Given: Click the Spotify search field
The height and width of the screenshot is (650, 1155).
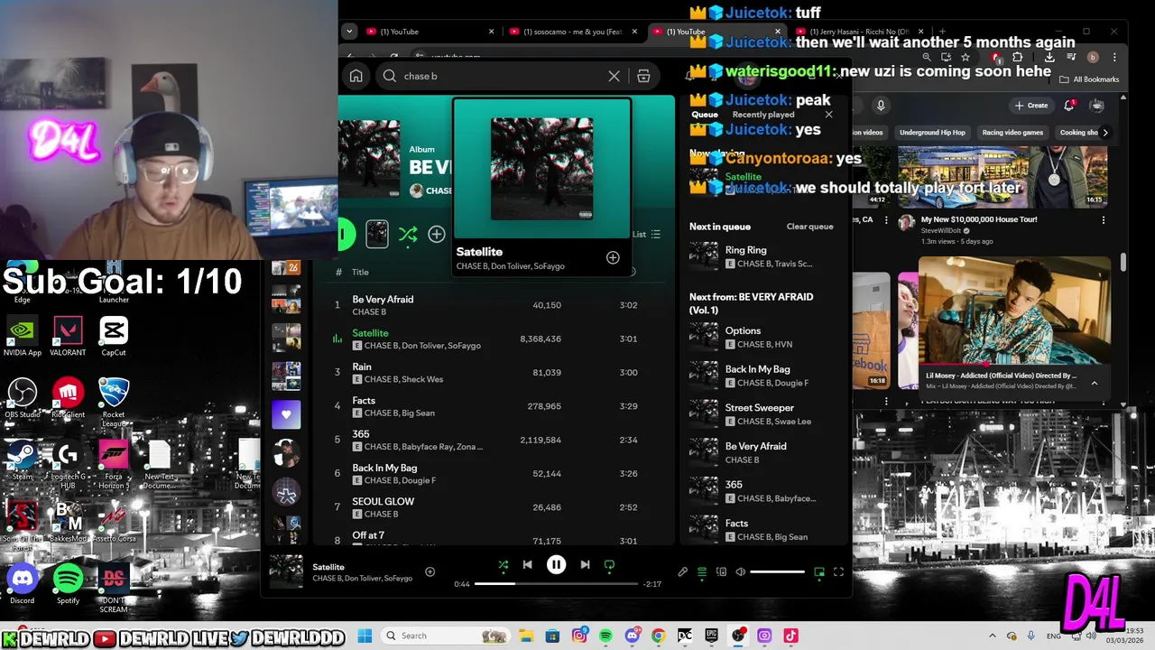Looking at the screenshot, I should point(501,76).
